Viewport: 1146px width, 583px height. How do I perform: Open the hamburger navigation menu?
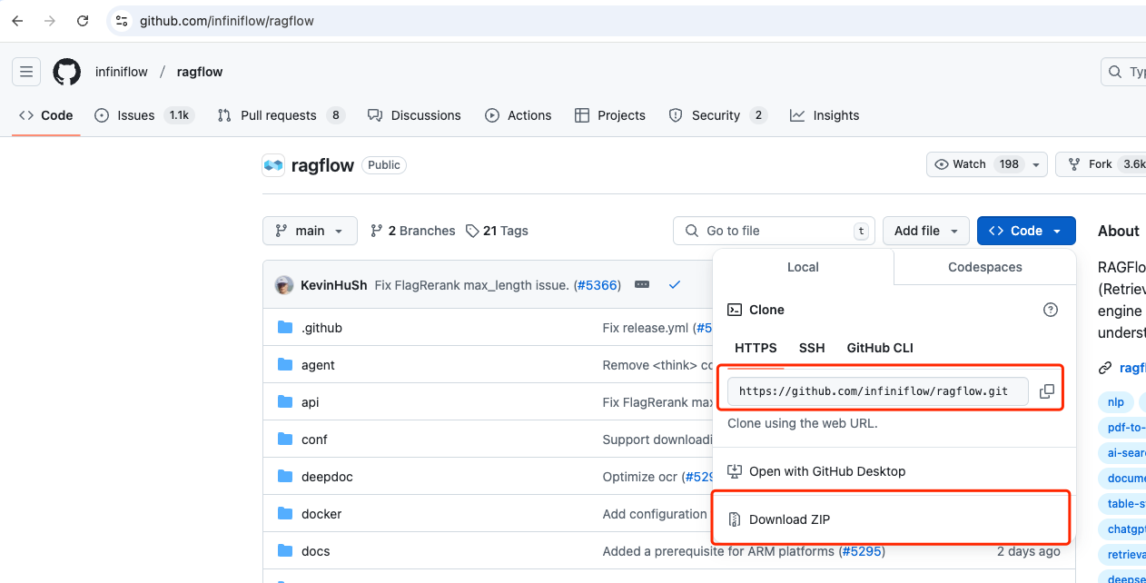click(x=26, y=72)
